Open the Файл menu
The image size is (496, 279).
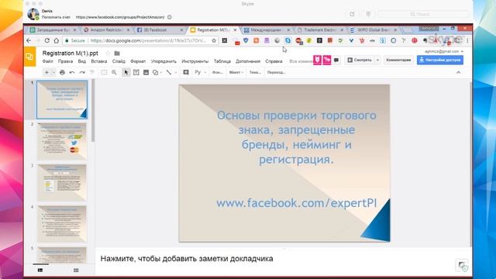[48, 61]
